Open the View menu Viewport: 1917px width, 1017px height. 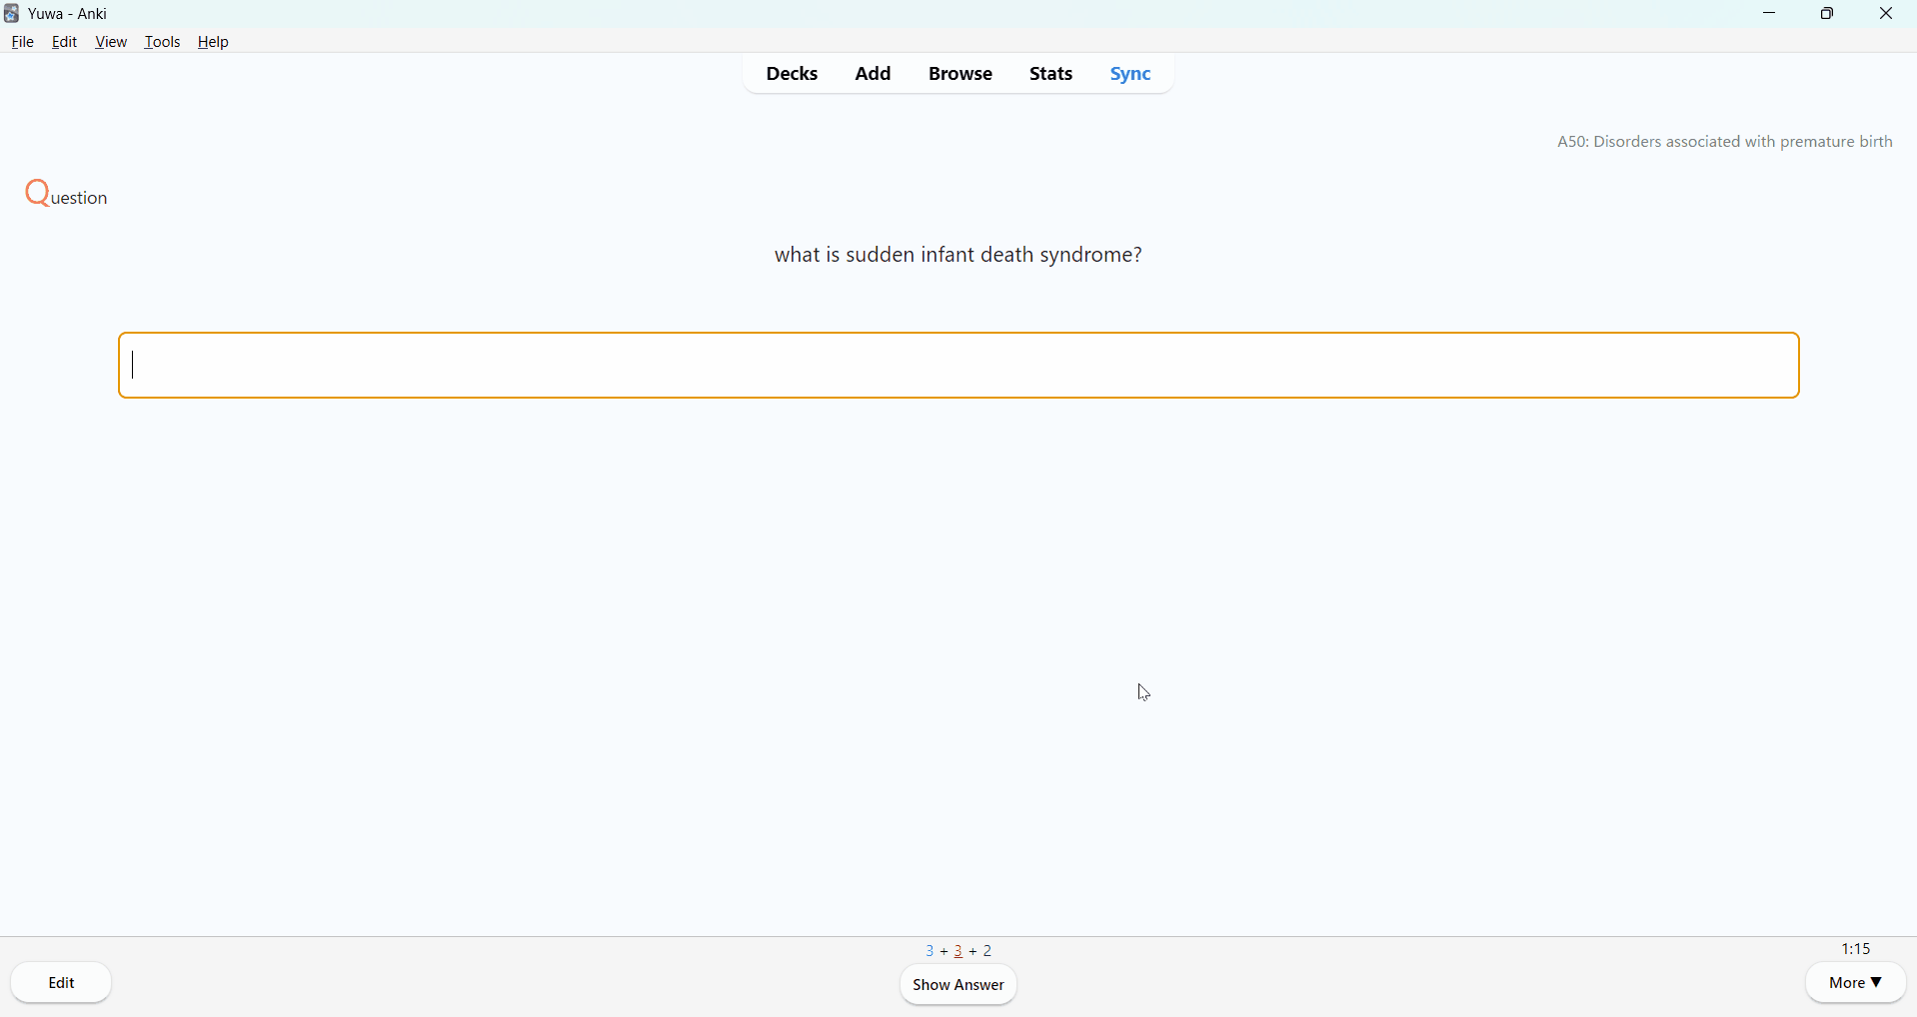[111, 43]
